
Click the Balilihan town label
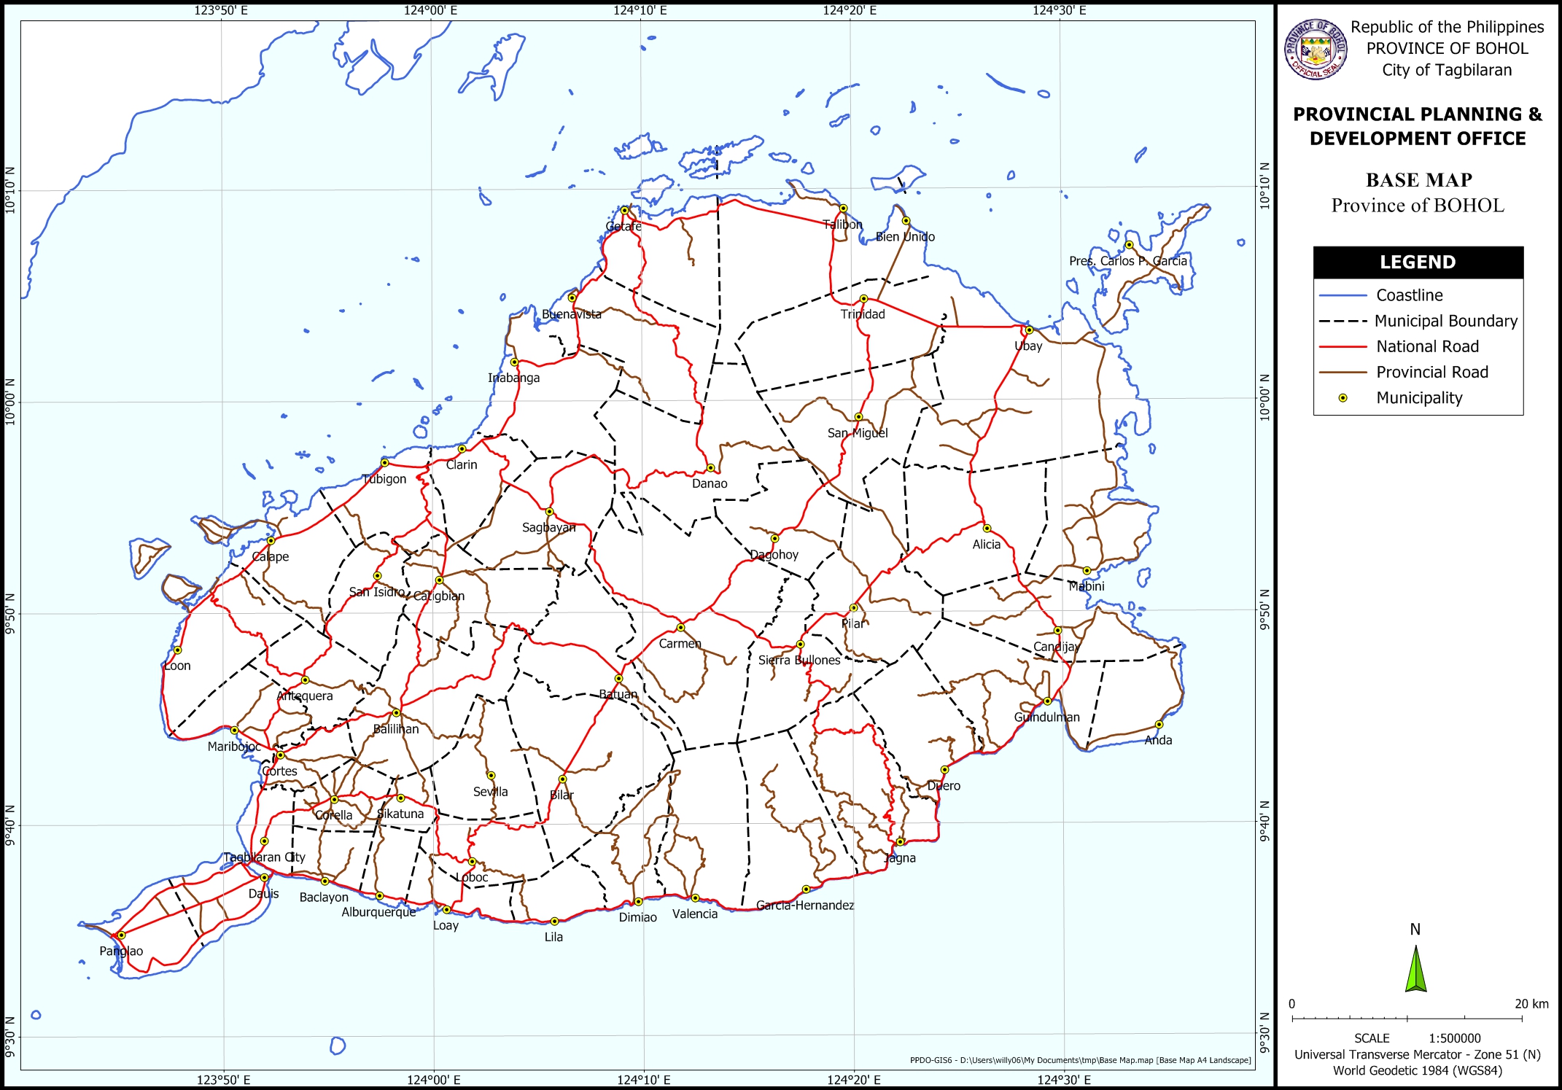tap(396, 729)
